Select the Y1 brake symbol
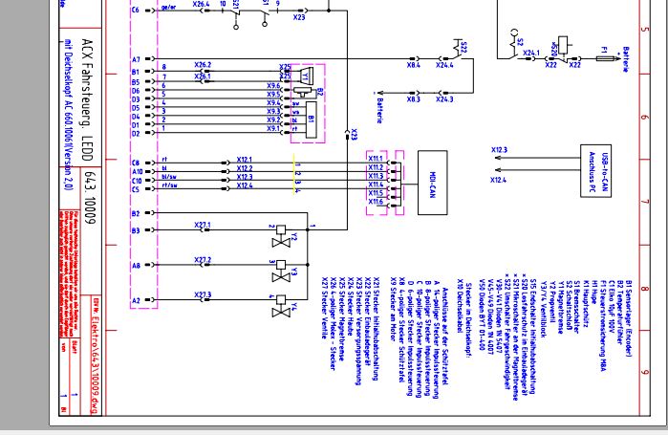The height and width of the screenshot is (435, 668). 306,76
